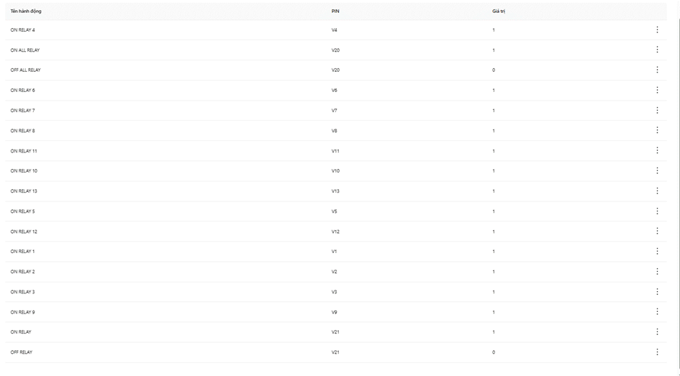Open the kebab menu for ON RELAY 11
The width and height of the screenshot is (680, 376).
657,150
